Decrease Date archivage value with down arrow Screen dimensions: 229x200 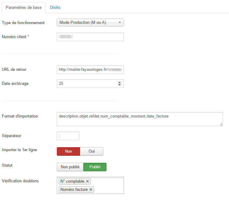(119, 85)
